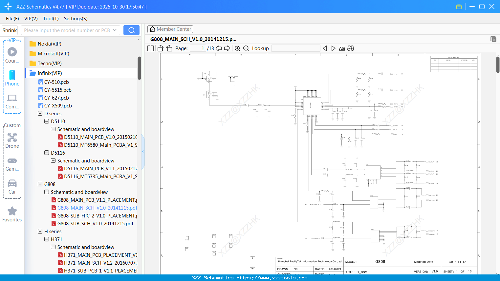This screenshot has height=281, width=500.
Task: Click the Shrink button
Action: 10,30
